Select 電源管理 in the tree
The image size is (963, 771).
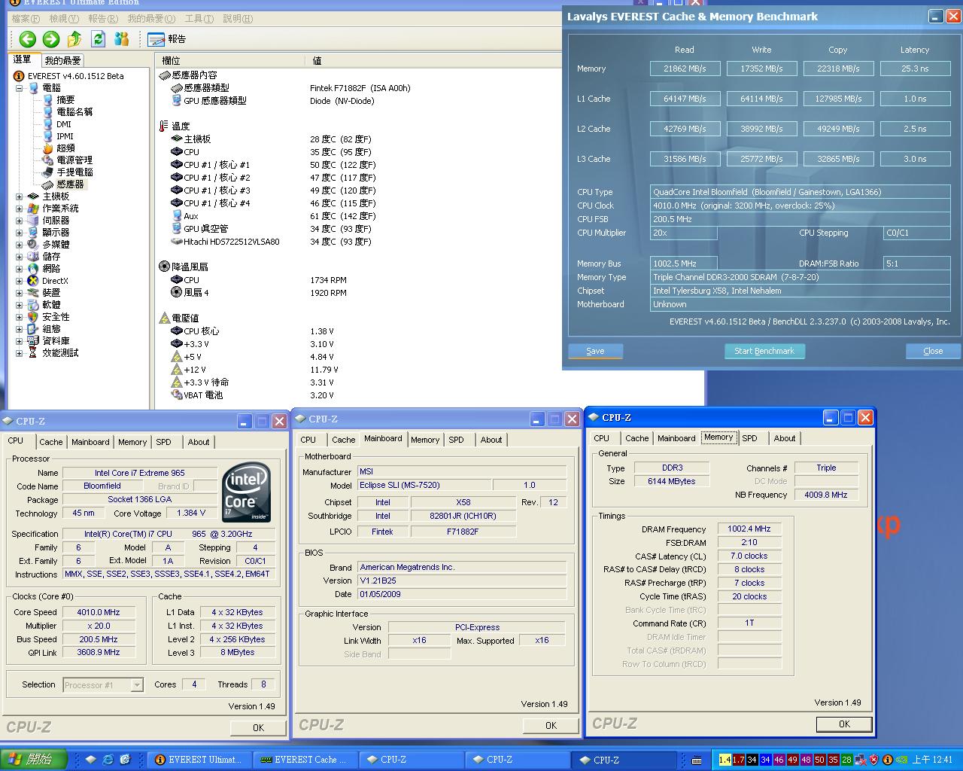tap(74, 160)
